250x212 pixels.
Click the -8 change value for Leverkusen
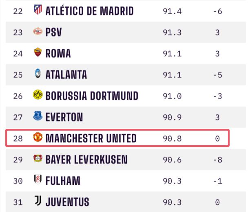[x=218, y=160]
